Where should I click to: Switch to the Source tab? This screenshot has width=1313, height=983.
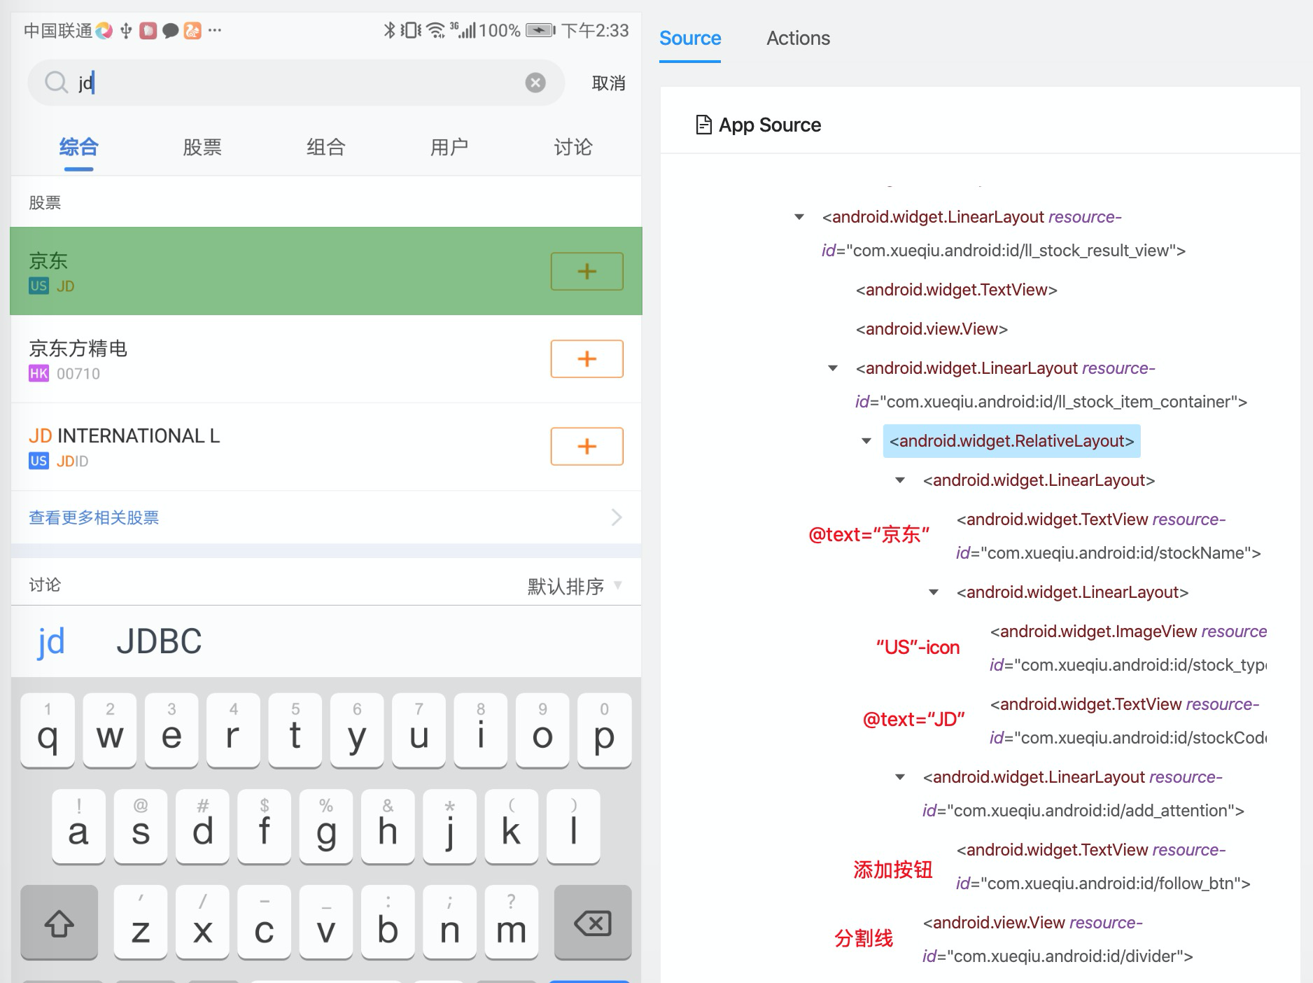click(x=690, y=39)
